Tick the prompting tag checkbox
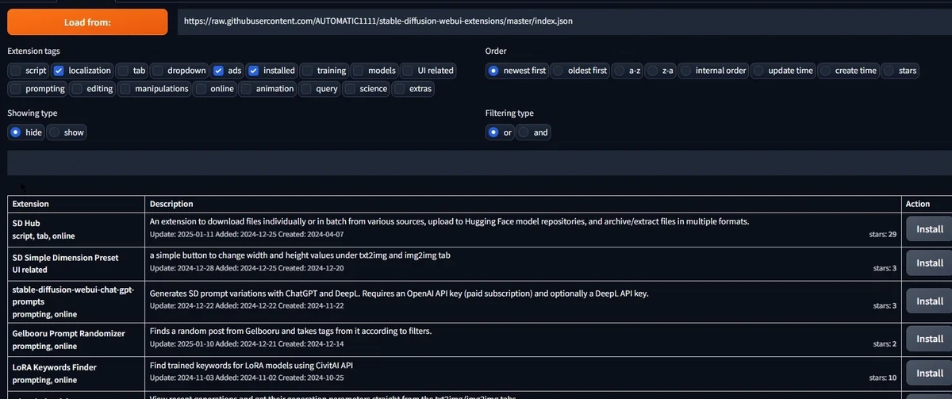952x399 pixels. [x=16, y=89]
